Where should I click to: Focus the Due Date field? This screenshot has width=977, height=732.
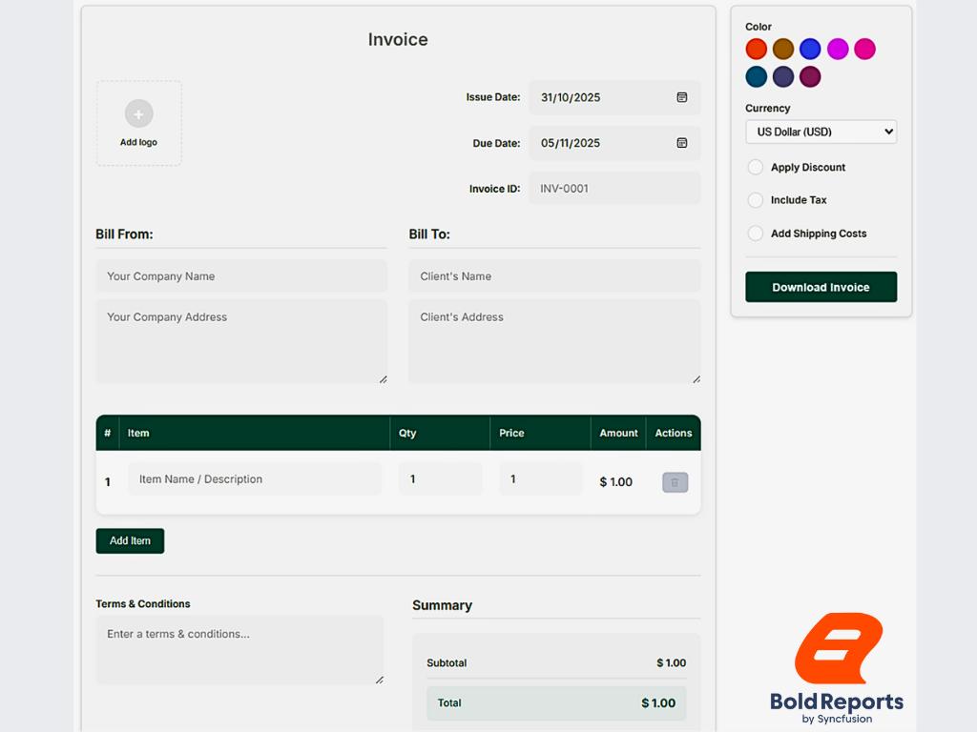tap(614, 143)
